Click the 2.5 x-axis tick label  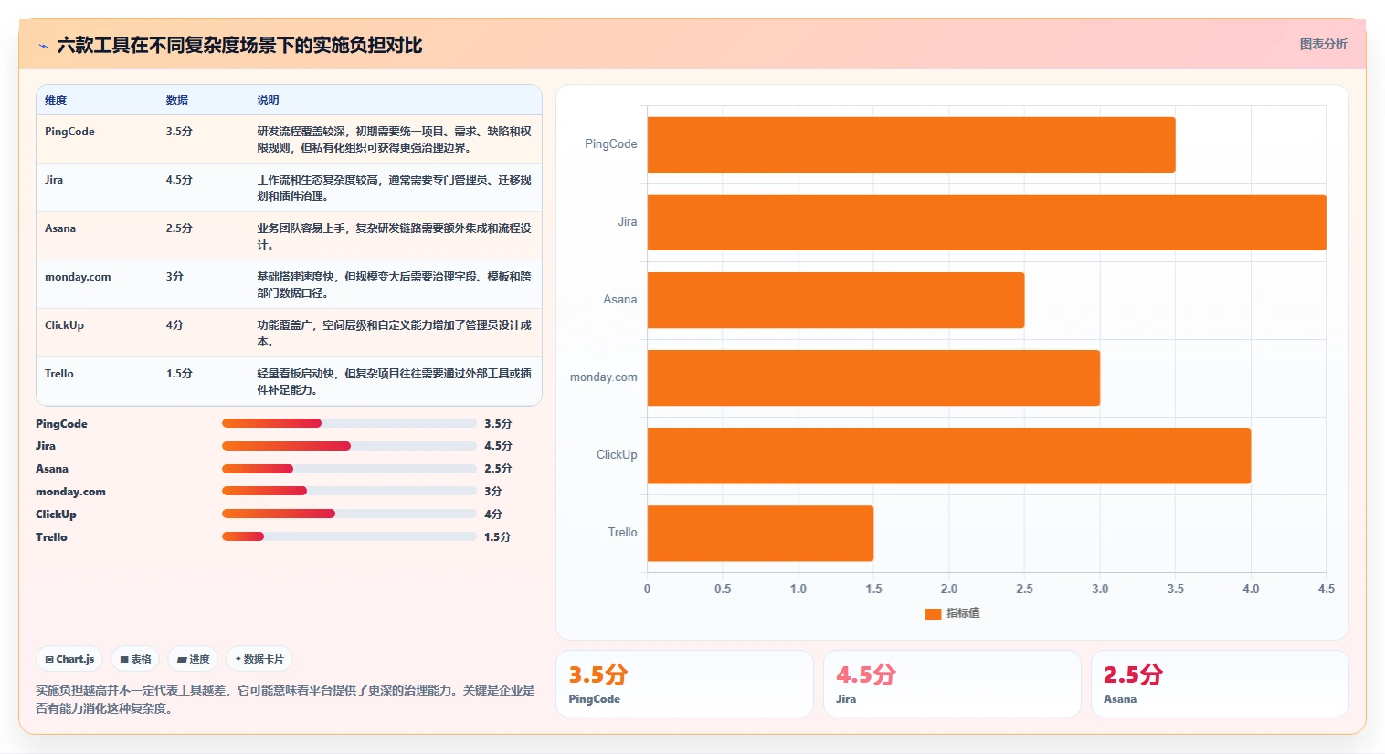pyautogui.click(x=1024, y=589)
